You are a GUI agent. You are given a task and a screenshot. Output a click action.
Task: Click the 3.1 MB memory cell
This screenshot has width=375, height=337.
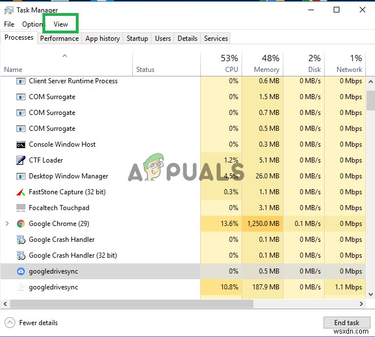262,208
